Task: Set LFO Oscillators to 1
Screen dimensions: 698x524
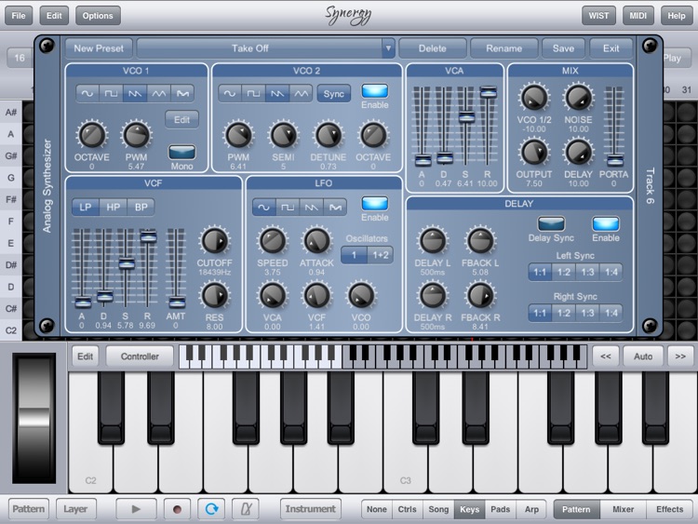Action: (355, 255)
